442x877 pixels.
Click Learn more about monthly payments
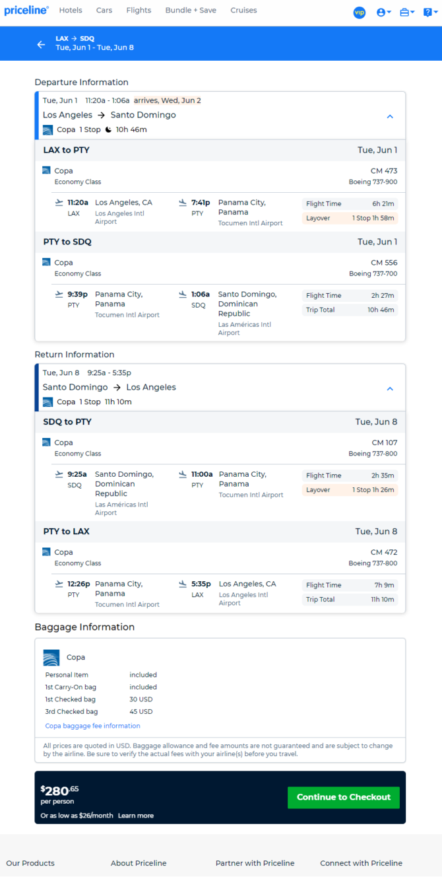[x=136, y=816]
